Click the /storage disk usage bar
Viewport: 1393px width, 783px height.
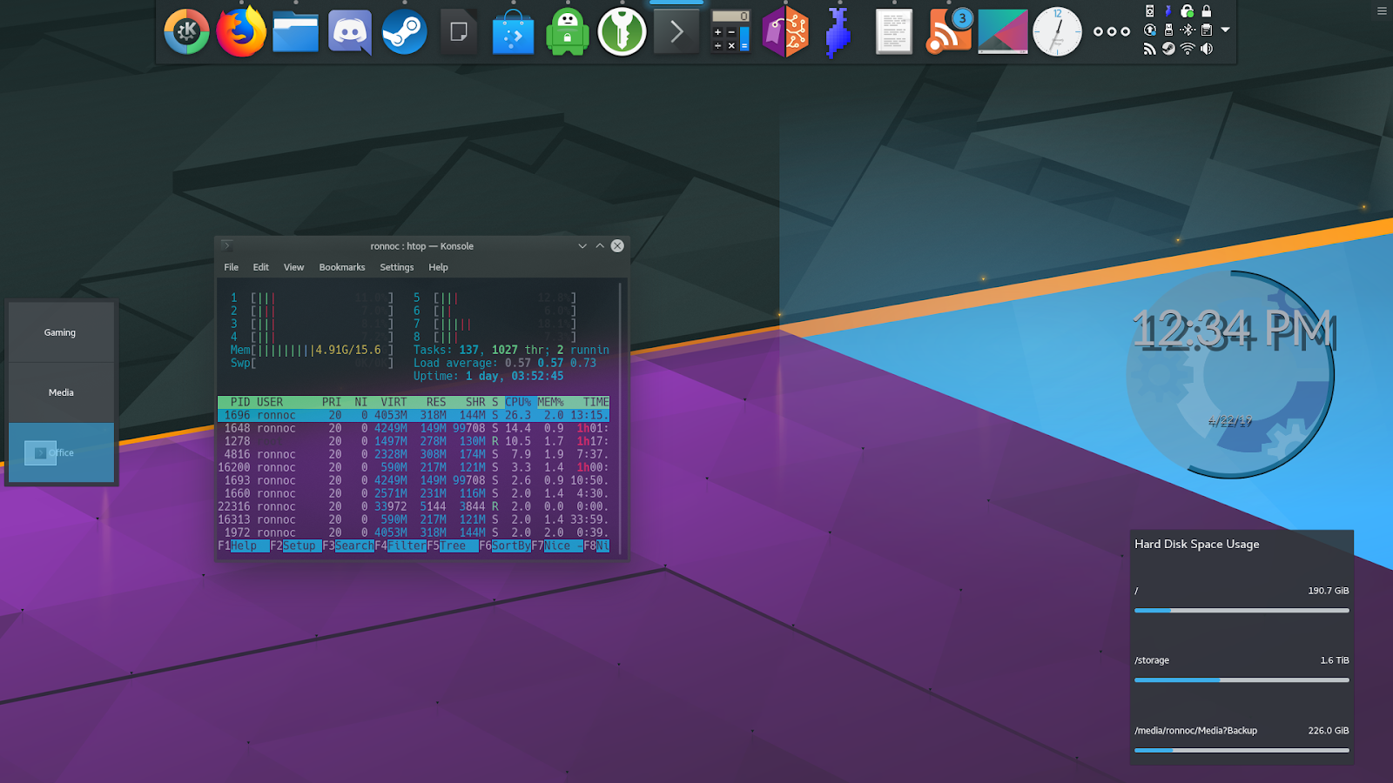pyautogui.click(x=1242, y=680)
